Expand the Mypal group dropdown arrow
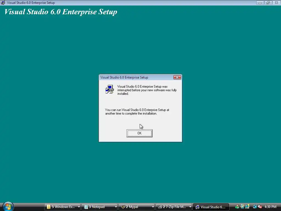This screenshot has height=211, width=281. pos(153,207)
